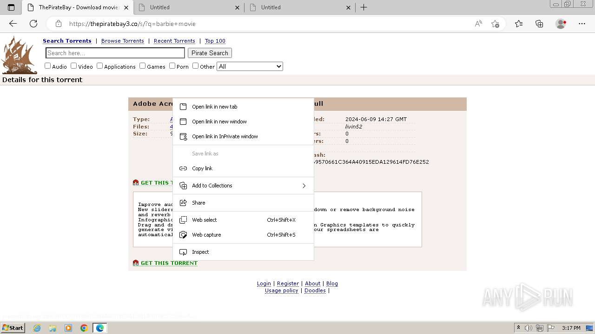Open a new tab with plus icon
This screenshot has height=334, width=595.
tap(364, 7)
